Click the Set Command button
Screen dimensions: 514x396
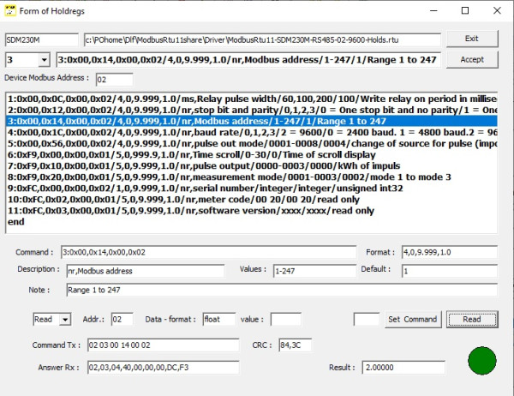[x=413, y=319]
